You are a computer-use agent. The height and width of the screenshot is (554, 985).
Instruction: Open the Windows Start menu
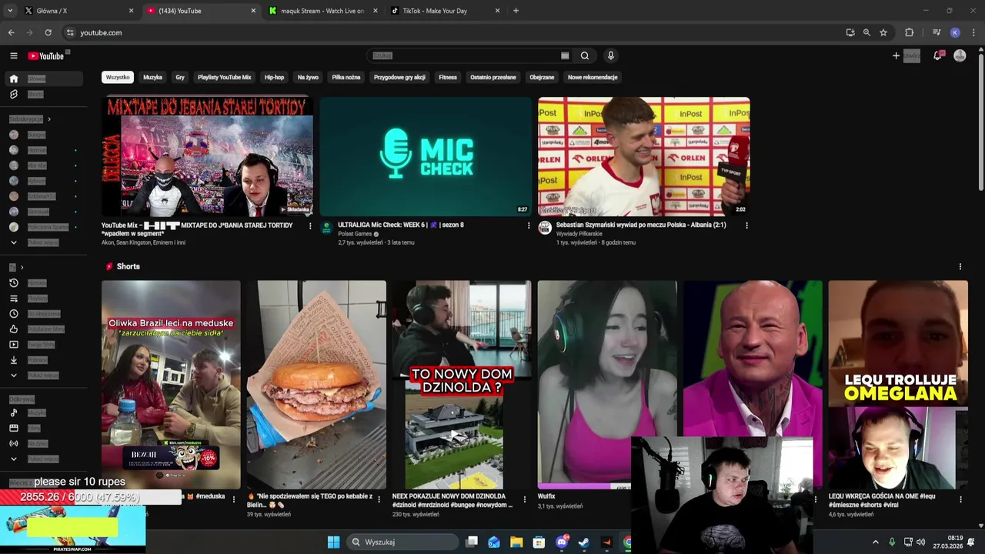pos(333,542)
